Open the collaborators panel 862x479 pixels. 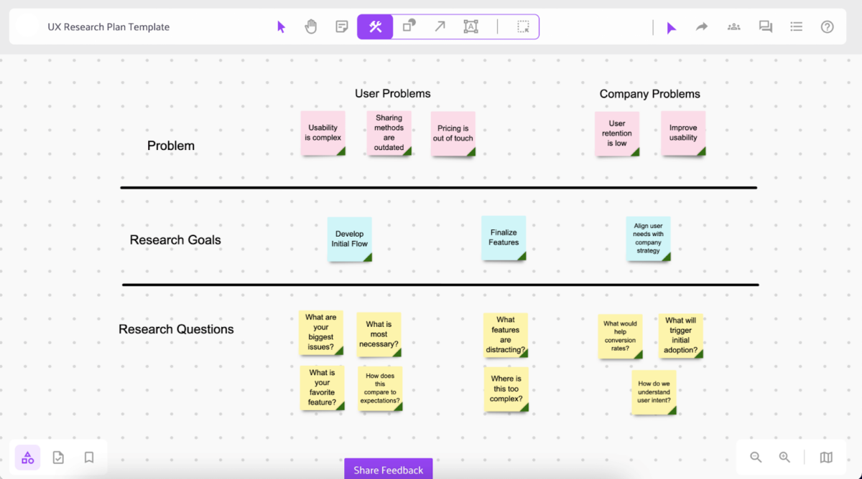[x=733, y=27]
